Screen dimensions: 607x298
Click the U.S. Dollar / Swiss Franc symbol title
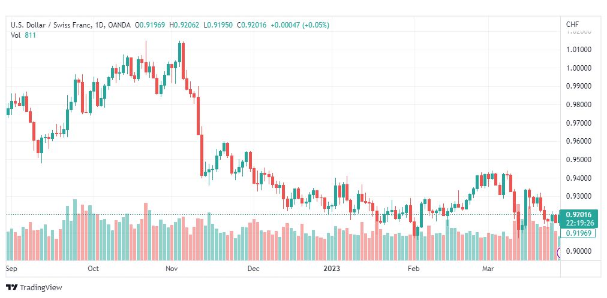(52, 25)
